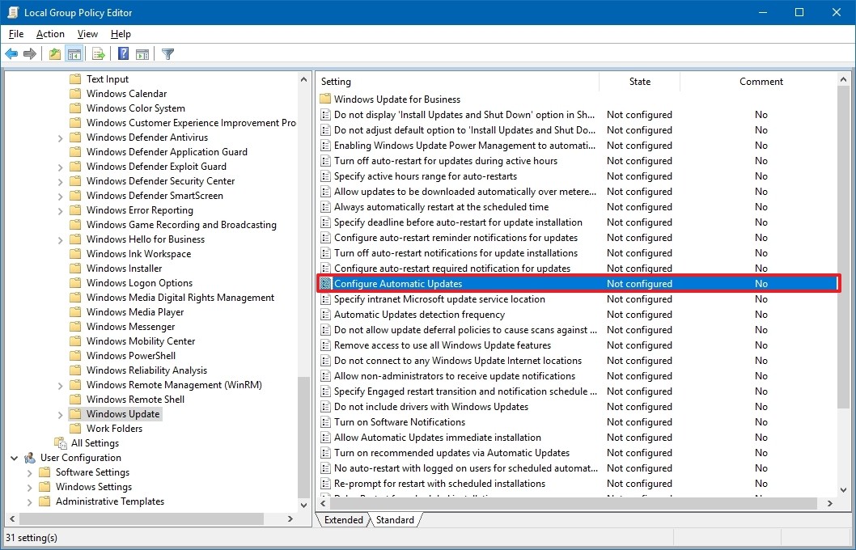The image size is (856, 550).
Task: Switch to the Extended tab
Action: [x=343, y=520]
